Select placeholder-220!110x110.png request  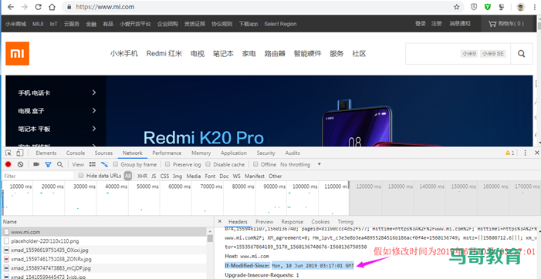104,240
